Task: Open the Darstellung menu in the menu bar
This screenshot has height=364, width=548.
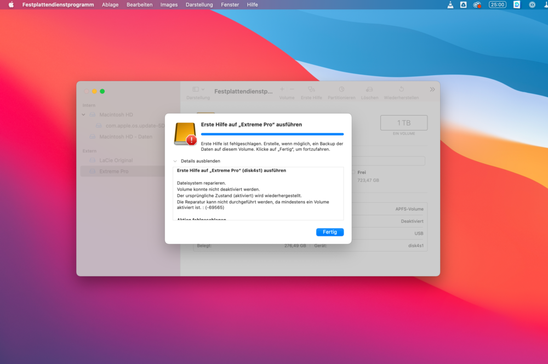Action: point(199,4)
